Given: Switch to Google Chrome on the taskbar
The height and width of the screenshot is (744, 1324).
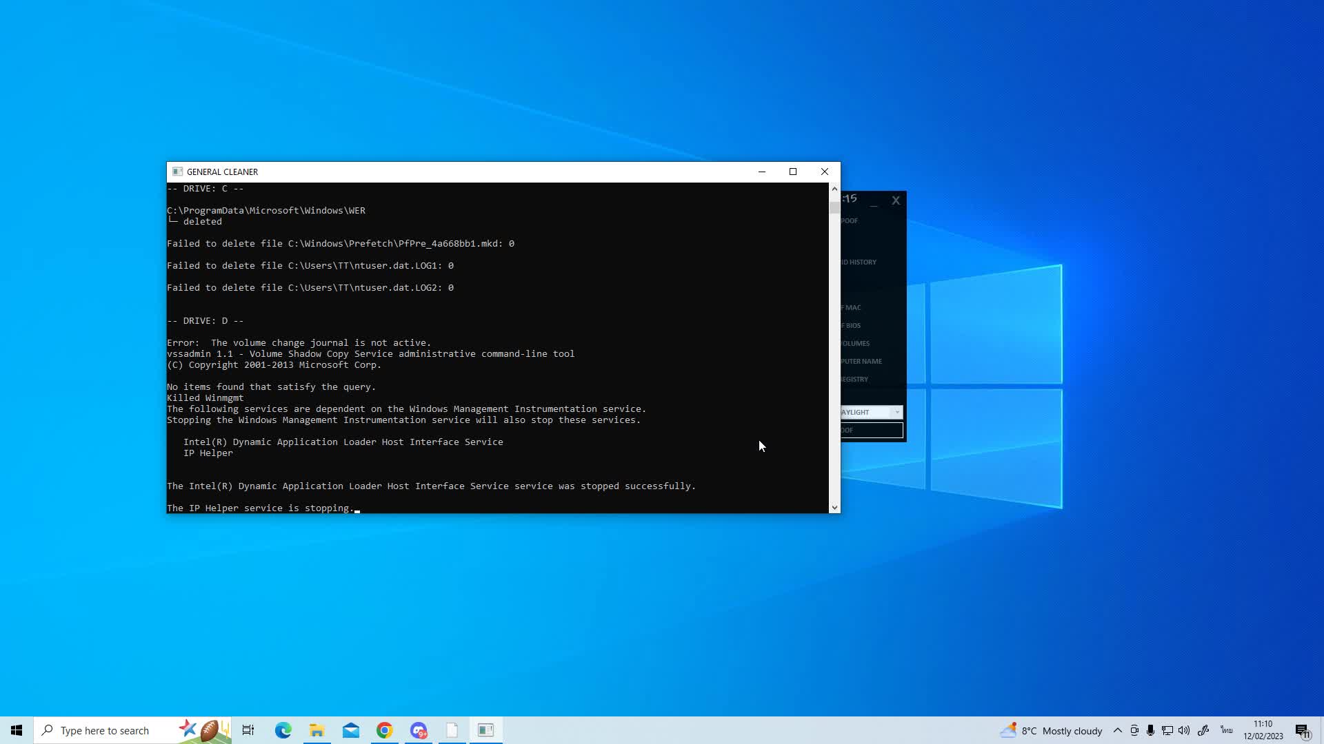Looking at the screenshot, I should (x=384, y=730).
